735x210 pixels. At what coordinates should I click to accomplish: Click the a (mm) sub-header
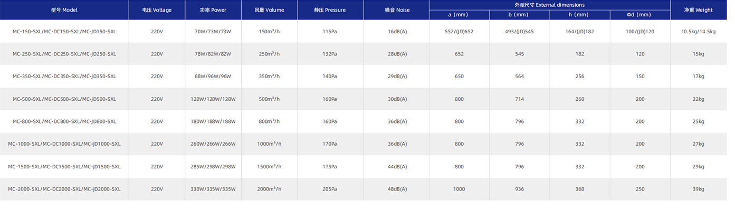(459, 15)
